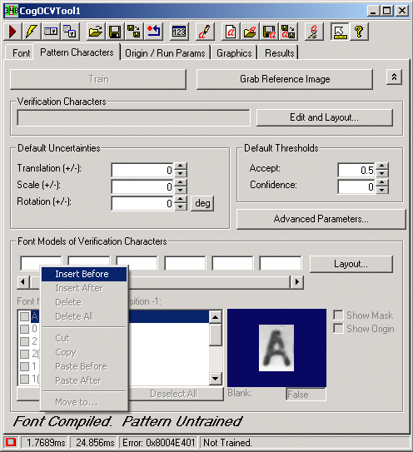The height and width of the screenshot is (452, 413).
Task: Click the red square status indicator in status bar
Action: pyautogui.click(x=11, y=442)
